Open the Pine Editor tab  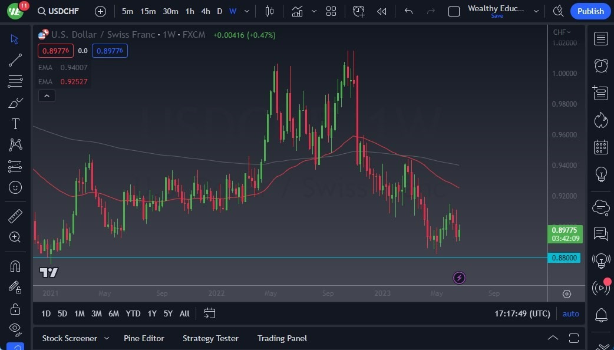(x=144, y=338)
